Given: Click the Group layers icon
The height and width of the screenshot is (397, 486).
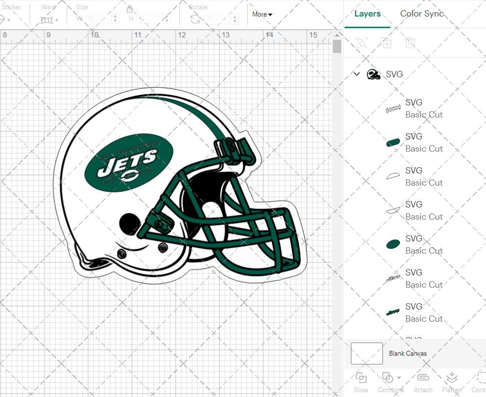Looking at the screenshot, I should point(362,42).
